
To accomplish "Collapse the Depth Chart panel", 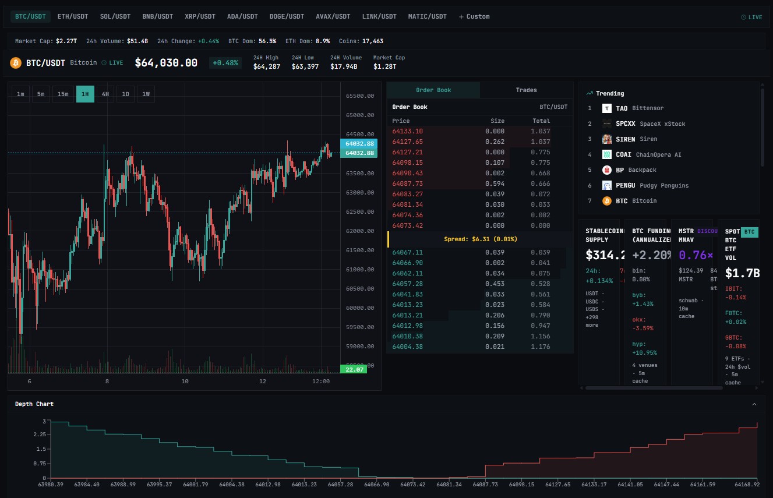I will pyautogui.click(x=754, y=404).
